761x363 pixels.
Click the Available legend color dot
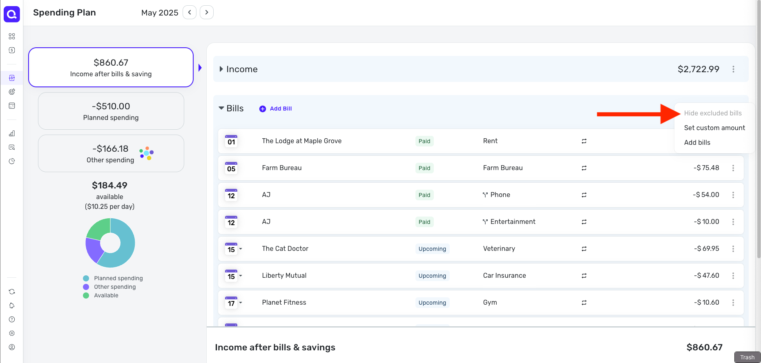(x=86, y=295)
